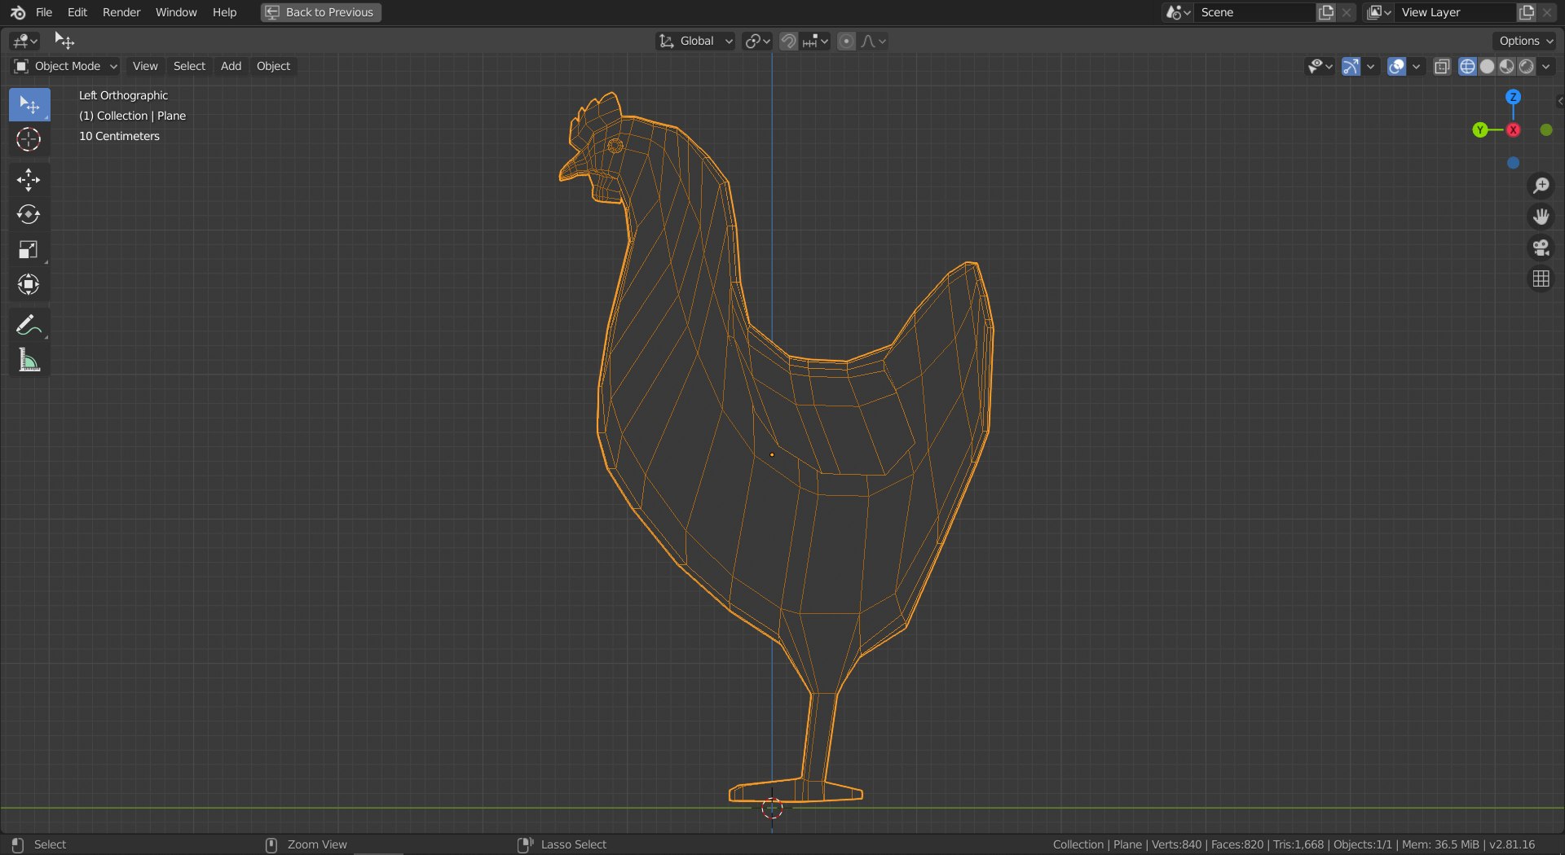This screenshot has height=855, width=1565.
Task: Switch to solid viewport shading
Action: click(x=1487, y=67)
